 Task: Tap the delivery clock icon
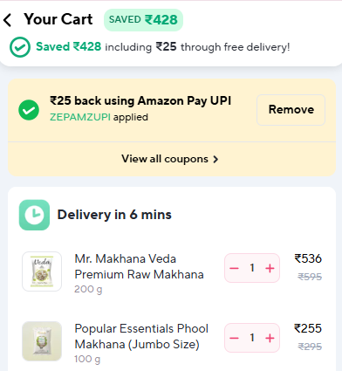34,215
